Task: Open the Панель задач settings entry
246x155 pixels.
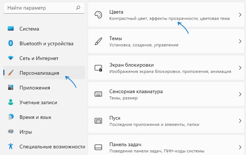Action: pos(166,145)
